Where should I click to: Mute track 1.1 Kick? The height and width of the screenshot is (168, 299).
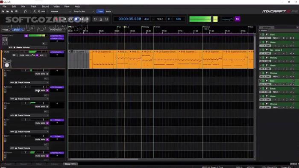[x=38, y=74]
